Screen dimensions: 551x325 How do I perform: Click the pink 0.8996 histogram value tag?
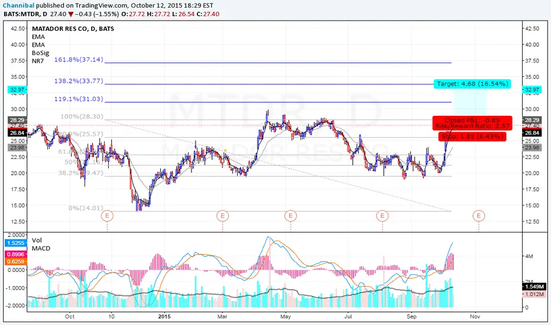[15, 254]
